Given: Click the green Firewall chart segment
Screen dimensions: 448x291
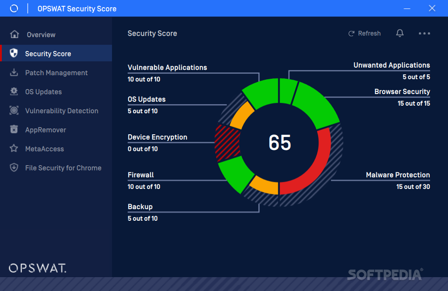Looking at the screenshot, I should (236, 174).
